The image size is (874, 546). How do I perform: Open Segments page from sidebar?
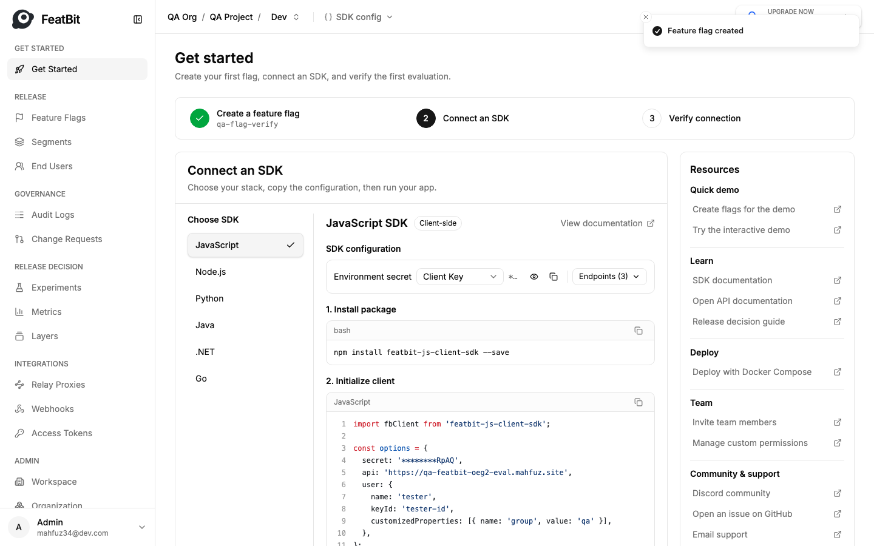pyautogui.click(x=77, y=142)
